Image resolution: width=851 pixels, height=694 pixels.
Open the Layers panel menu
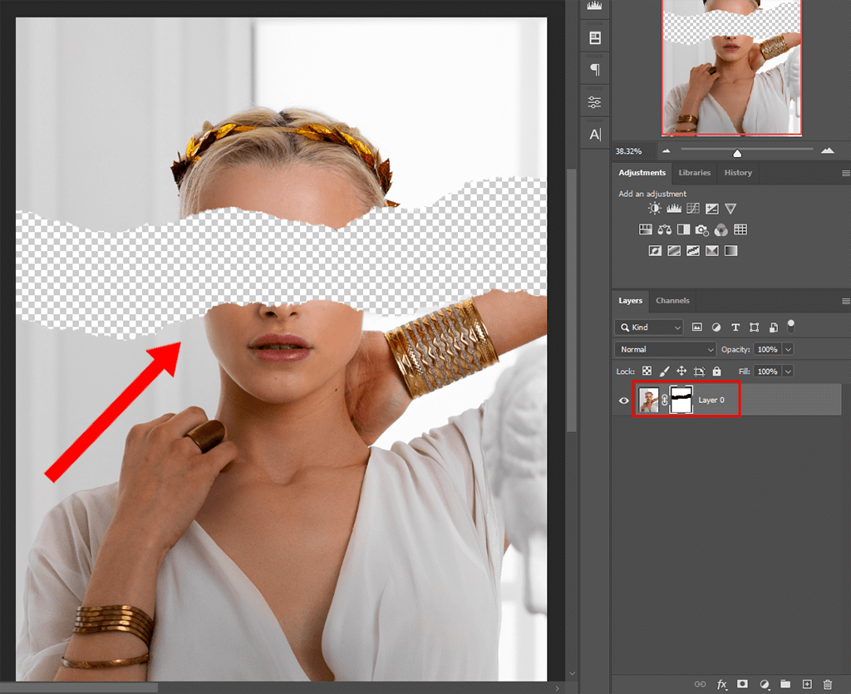coord(845,301)
